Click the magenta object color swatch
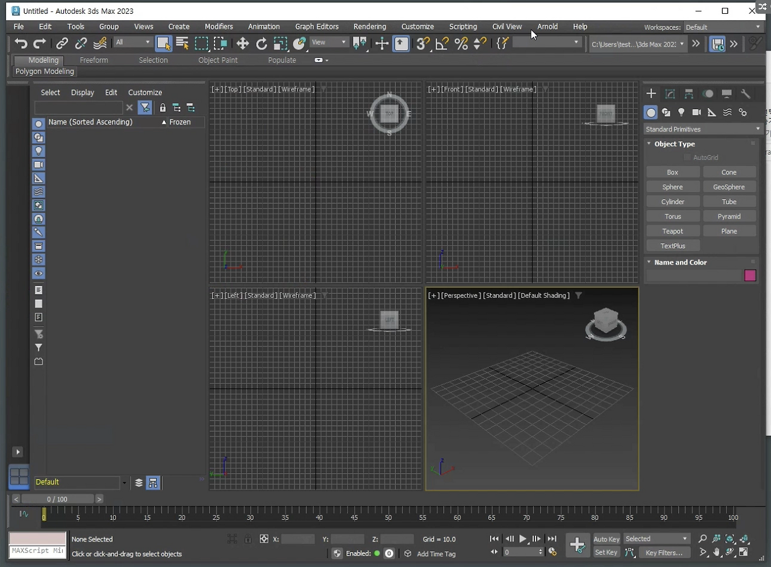 coord(750,276)
